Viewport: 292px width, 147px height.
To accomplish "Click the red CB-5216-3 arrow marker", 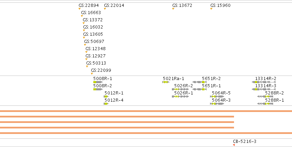I will pos(234,145).
